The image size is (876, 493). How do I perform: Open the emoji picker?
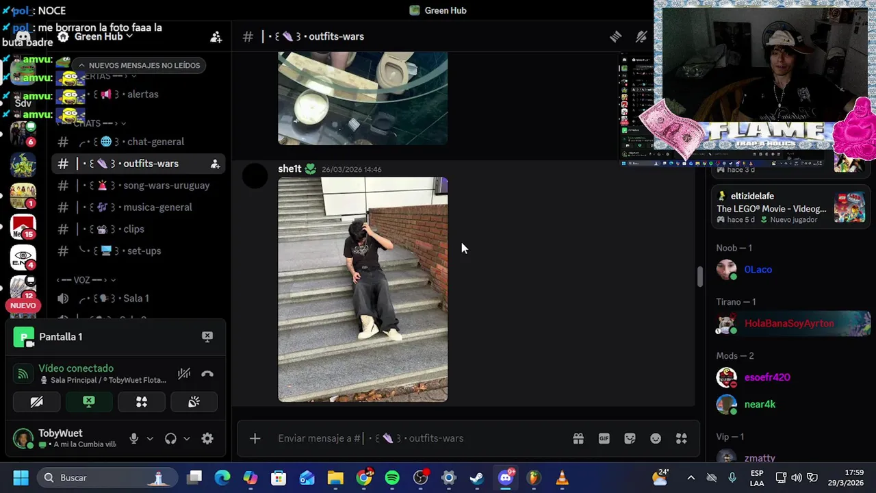click(x=656, y=438)
